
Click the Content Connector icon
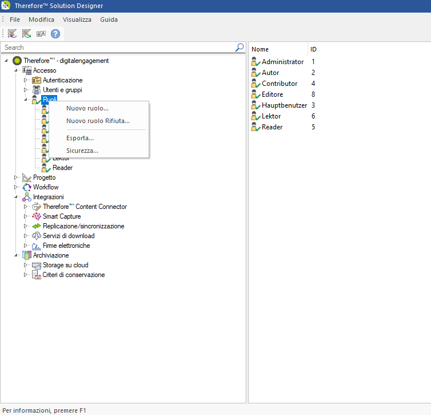pyautogui.click(x=37, y=207)
